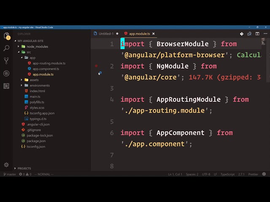Open the Debug view icon

(x=6, y=73)
